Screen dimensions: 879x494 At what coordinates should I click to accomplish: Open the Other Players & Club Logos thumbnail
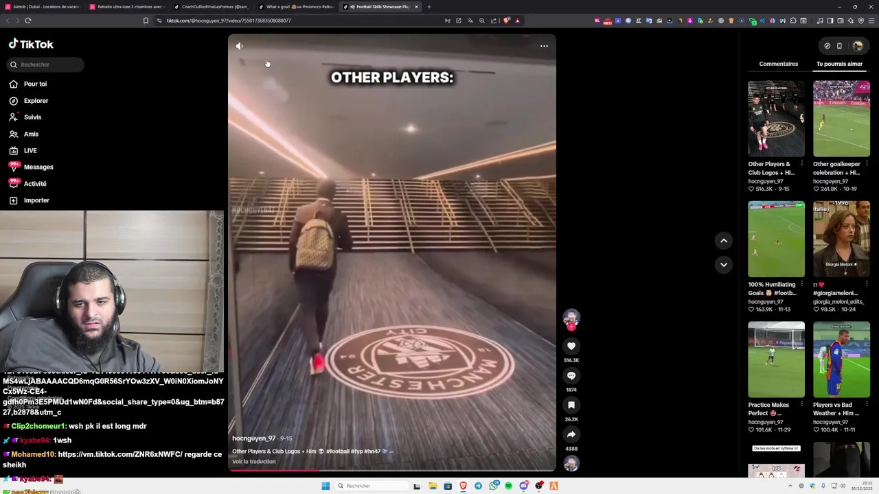point(776,119)
